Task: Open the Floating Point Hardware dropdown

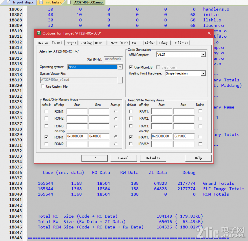Action: 203,73
